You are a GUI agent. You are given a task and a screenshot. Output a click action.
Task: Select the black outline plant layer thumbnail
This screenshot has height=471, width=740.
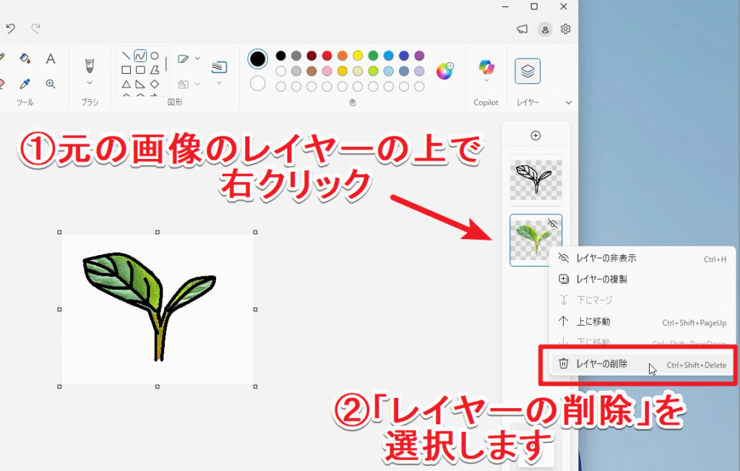click(x=535, y=180)
